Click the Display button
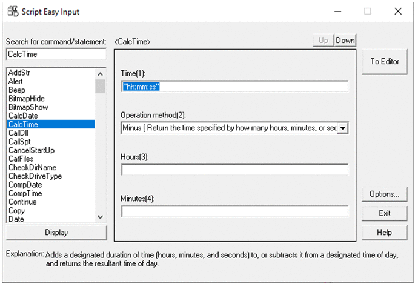The height and width of the screenshot is (284, 415). (56, 233)
